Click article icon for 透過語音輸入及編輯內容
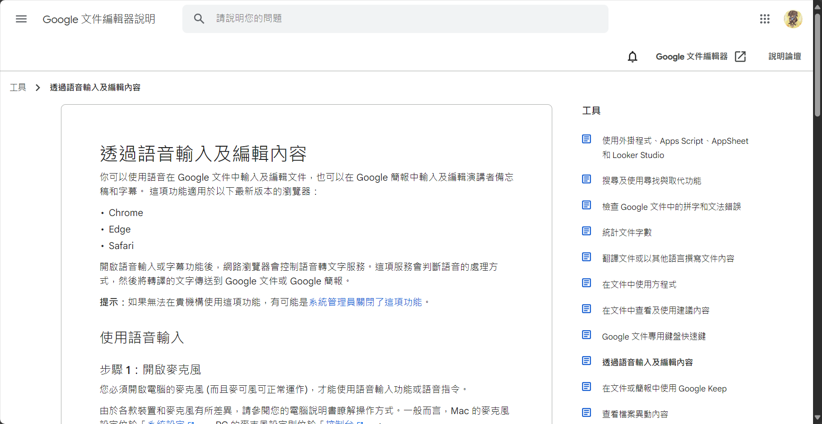This screenshot has height=424, width=822. point(587,361)
